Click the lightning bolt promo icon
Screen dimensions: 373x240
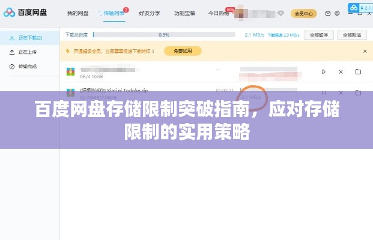[68, 51]
